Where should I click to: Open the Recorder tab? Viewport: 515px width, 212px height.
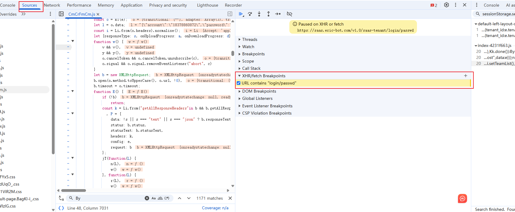[x=233, y=5]
